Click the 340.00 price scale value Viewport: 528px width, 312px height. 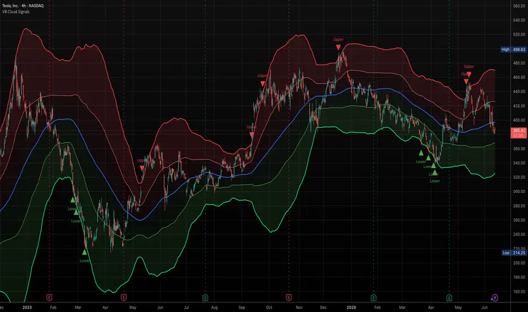519,163
